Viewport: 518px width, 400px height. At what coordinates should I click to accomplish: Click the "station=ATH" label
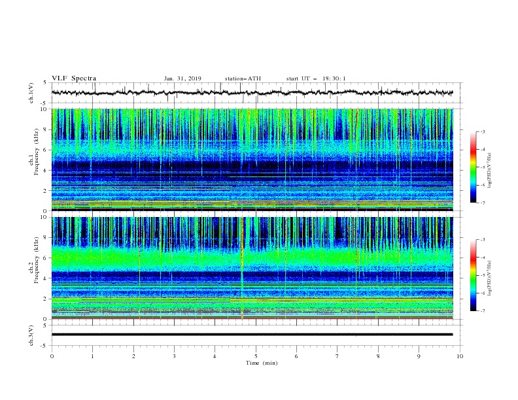coord(243,78)
